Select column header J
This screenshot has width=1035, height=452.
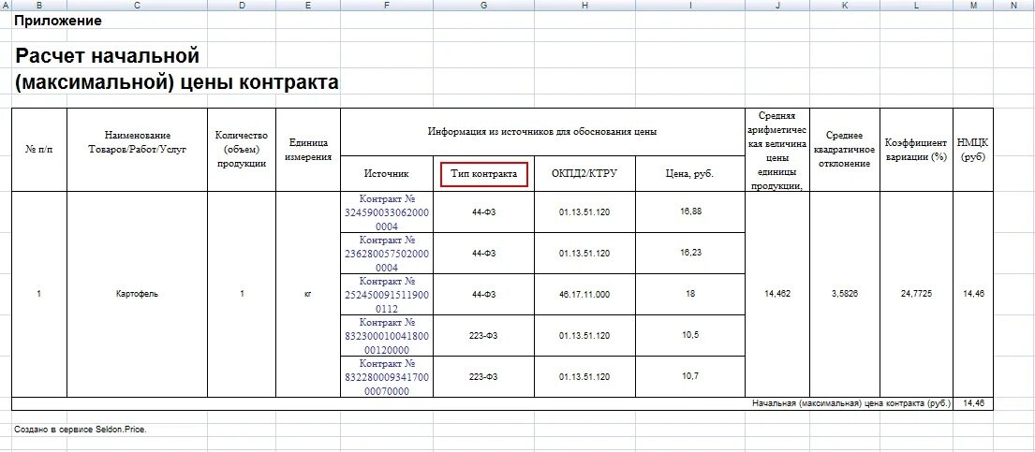point(776,6)
